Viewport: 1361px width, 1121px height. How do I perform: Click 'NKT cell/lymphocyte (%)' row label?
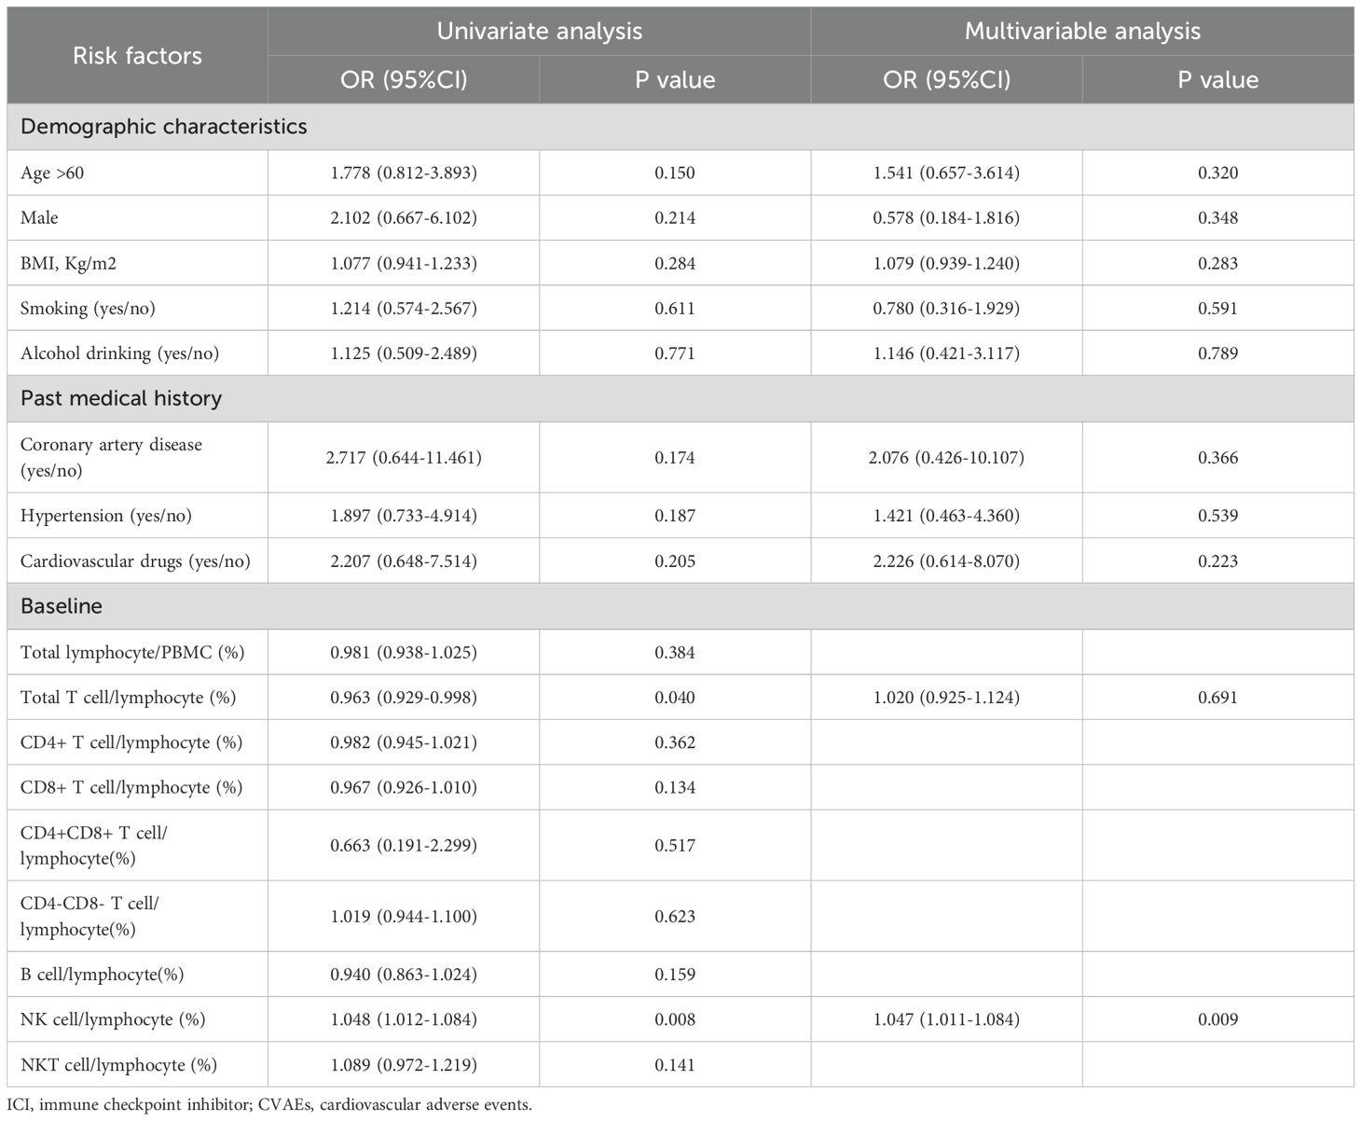pyautogui.click(x=118, y=1064)
